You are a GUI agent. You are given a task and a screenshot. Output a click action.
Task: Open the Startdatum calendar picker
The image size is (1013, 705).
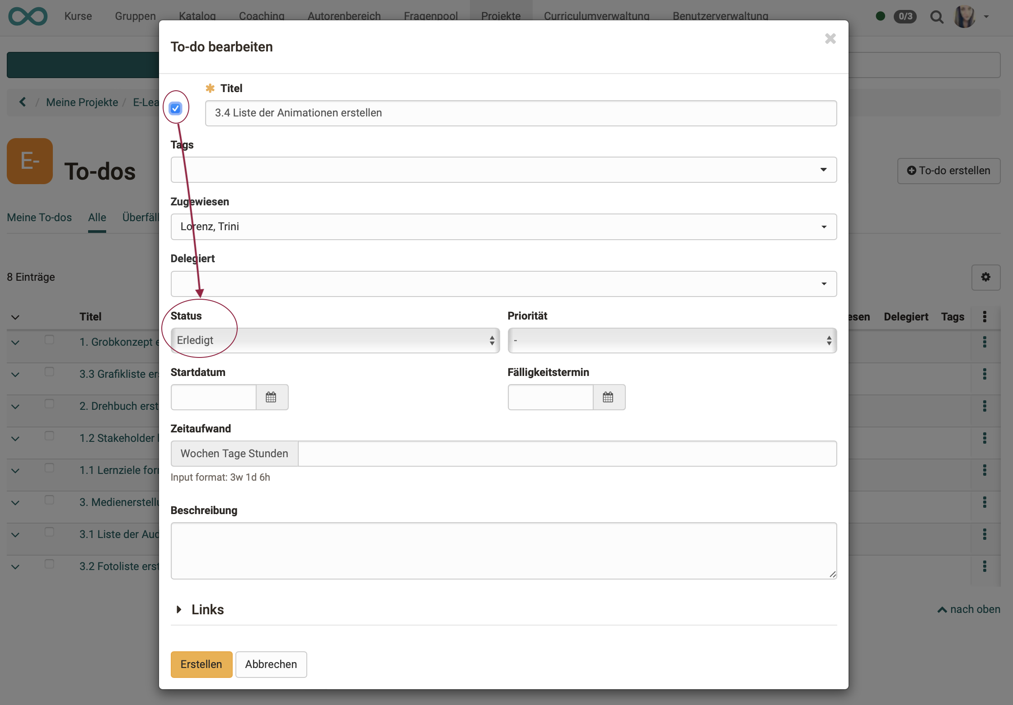click(271, 397)
